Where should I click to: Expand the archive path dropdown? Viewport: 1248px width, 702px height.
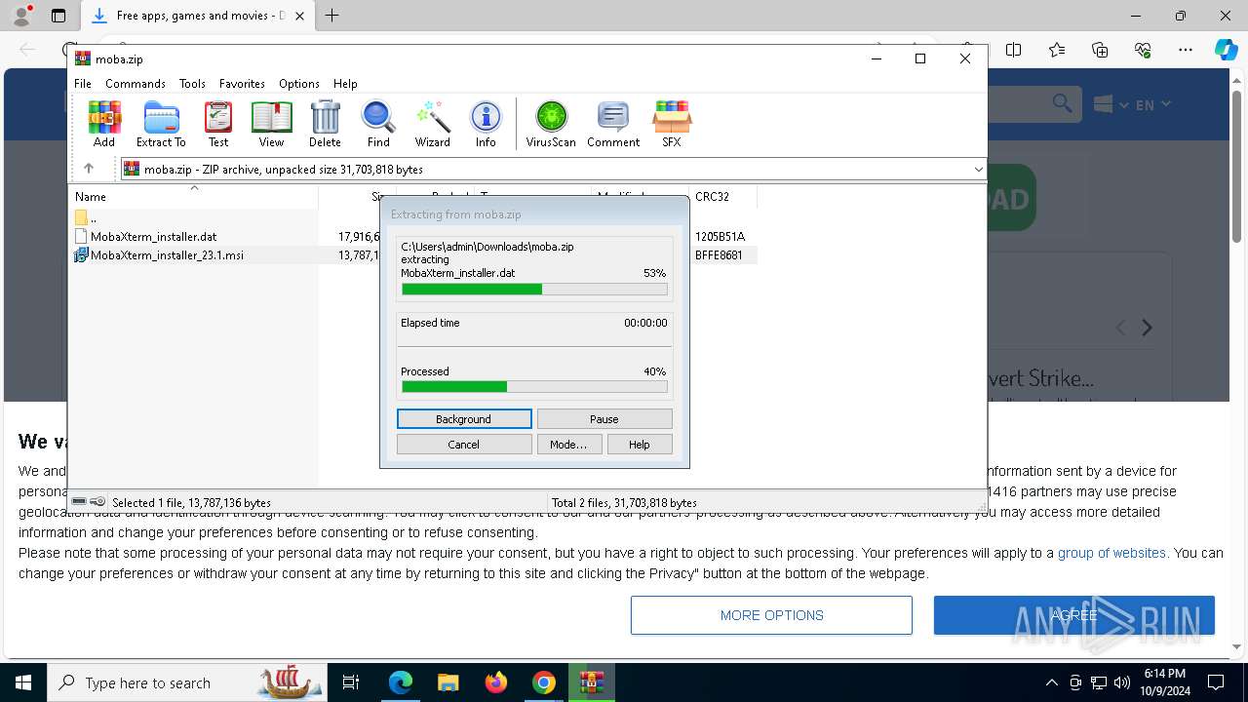(978, 169)
